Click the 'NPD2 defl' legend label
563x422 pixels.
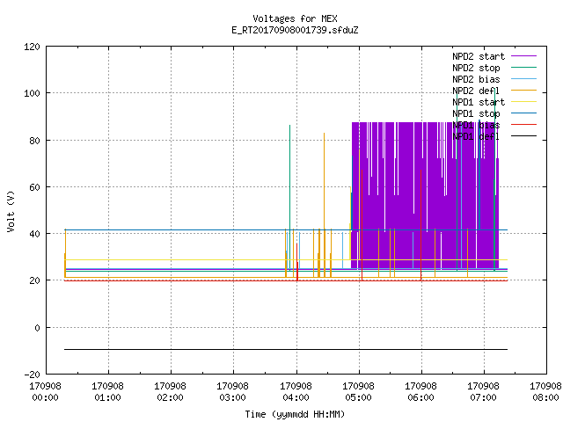pos(476,91)
